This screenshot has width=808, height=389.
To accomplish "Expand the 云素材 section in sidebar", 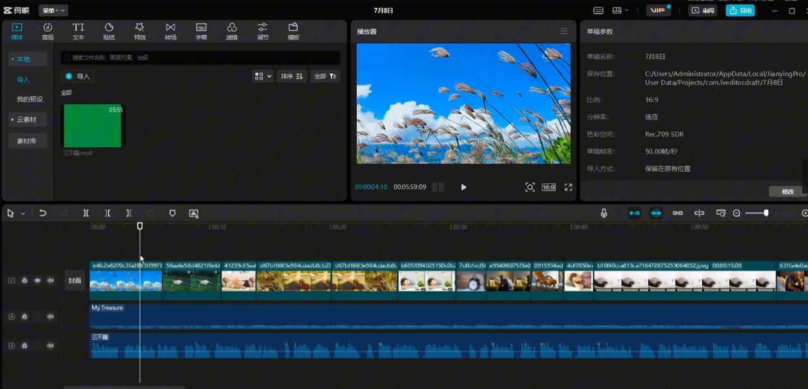I will pyautogui.click(x=27, y=119).
